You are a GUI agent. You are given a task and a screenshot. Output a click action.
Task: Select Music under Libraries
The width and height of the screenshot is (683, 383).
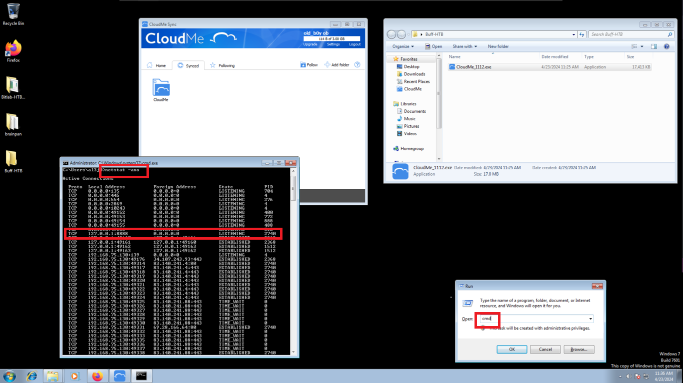tap(406, 119)
